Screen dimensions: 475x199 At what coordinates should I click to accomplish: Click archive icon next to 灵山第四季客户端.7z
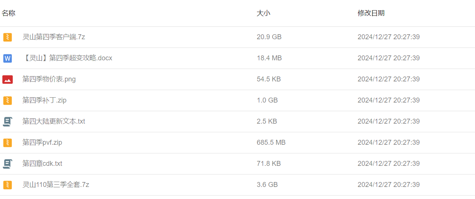8,37
